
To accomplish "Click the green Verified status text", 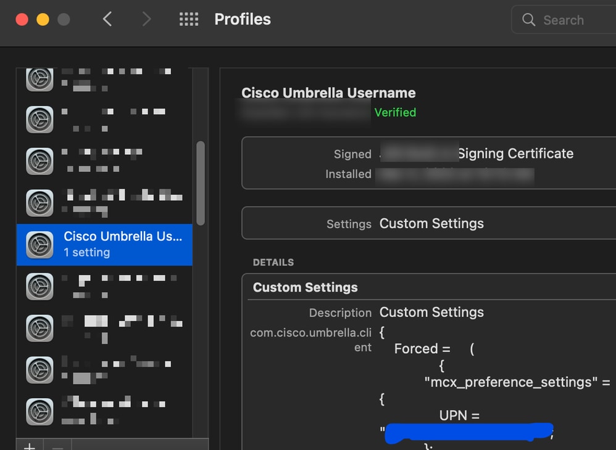I will point(395,112).
